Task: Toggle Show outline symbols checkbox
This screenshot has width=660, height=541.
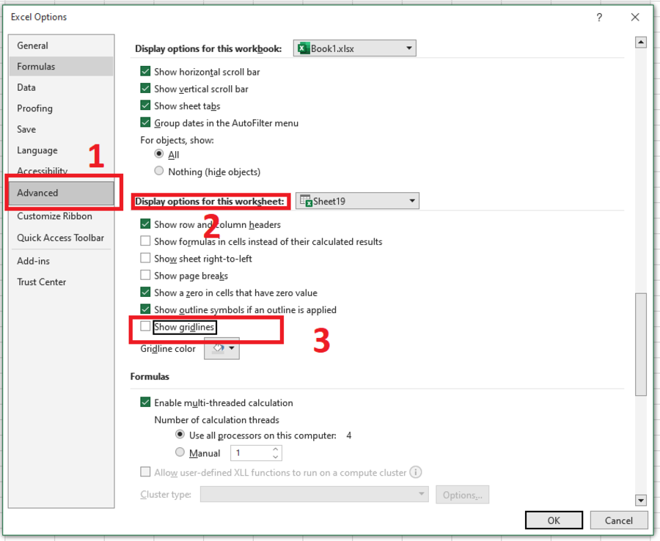Action: (x=145, y=309)
